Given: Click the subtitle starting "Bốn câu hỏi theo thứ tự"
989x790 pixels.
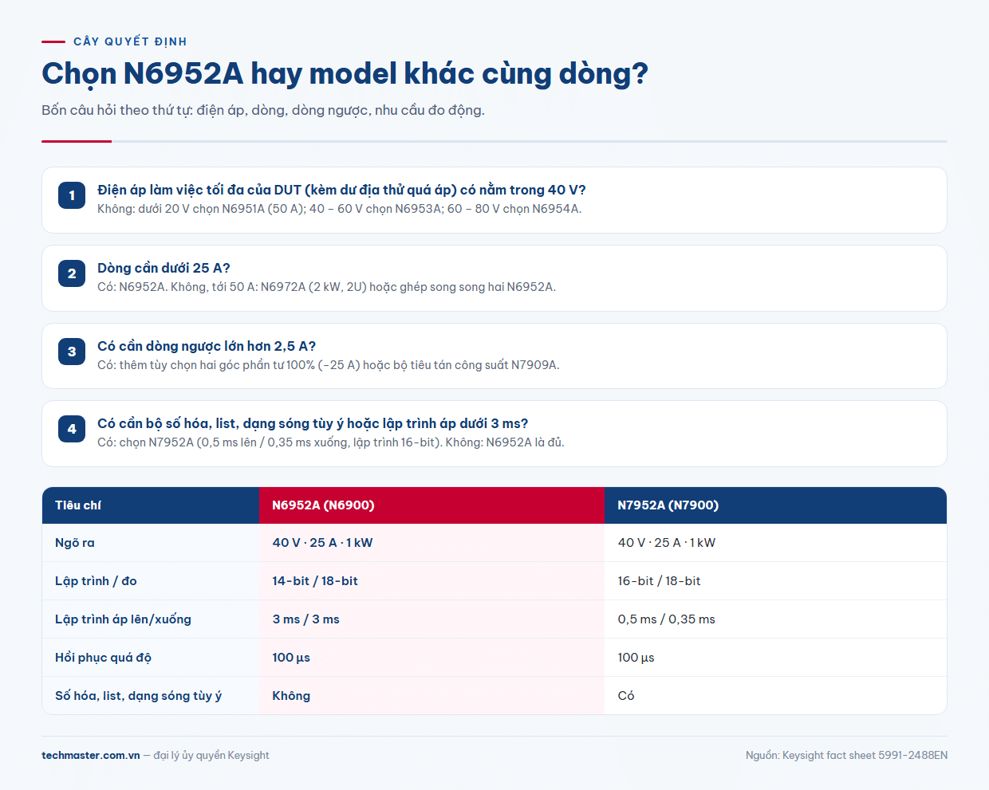Looking at the screenshot, I should pos(263,110).
